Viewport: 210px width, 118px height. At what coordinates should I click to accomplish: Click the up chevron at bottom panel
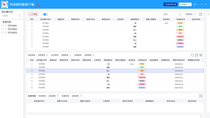(x=201, y=116)
